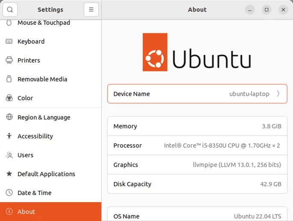Open the Settings search button
293x221 pixels.
click(10, 9)
